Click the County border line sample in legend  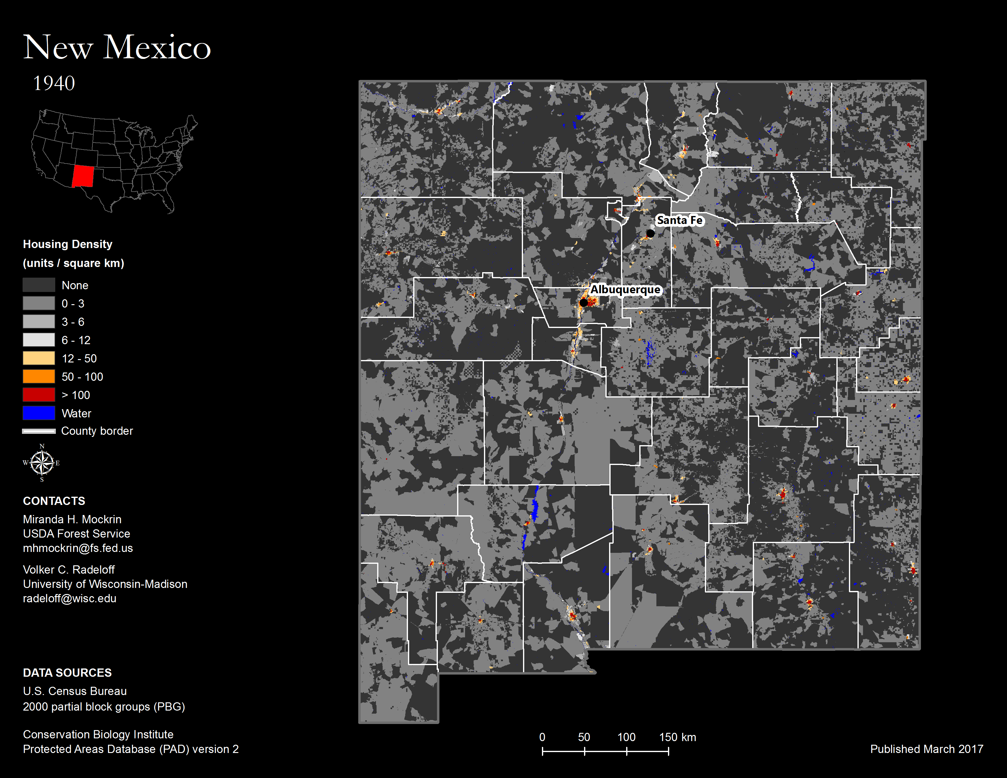(39, 431)
